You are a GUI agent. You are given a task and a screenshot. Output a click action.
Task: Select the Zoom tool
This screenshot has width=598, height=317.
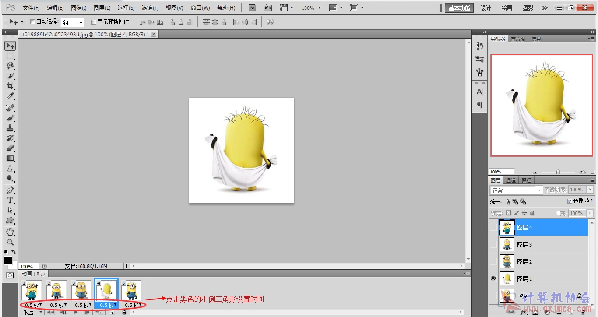(x=10, y=242)
